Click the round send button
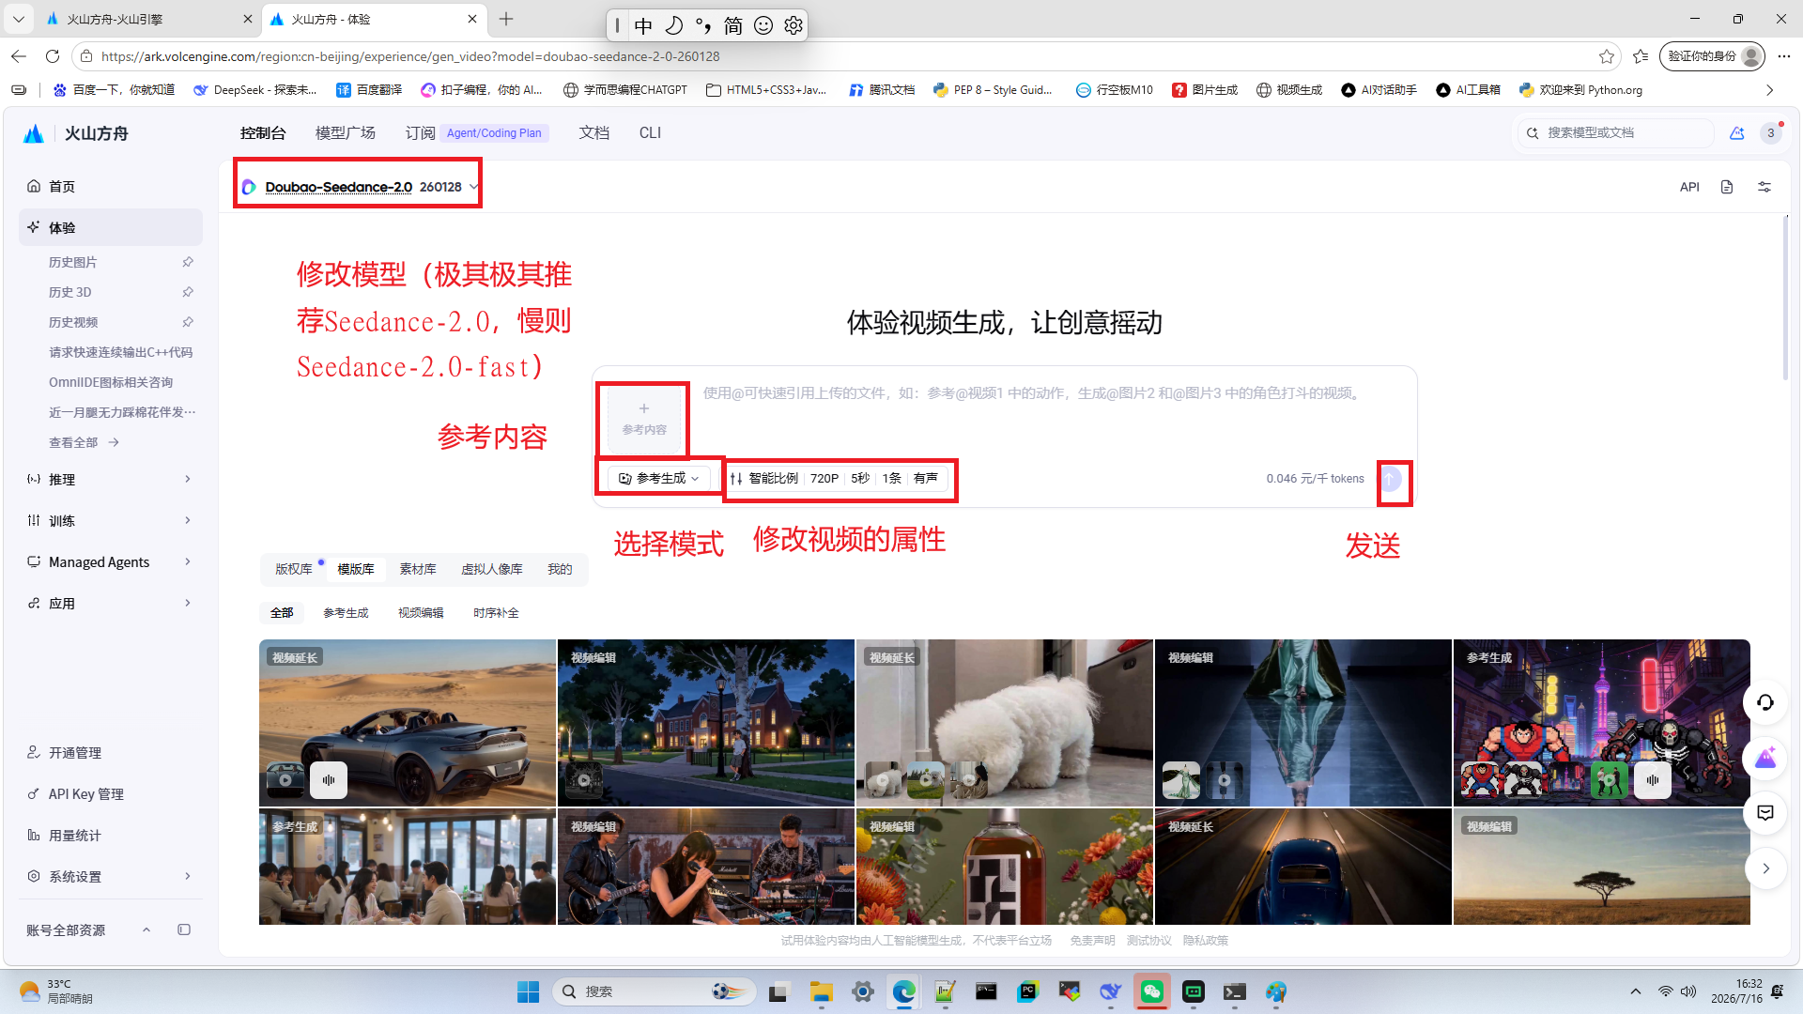 coord(1391,479)
